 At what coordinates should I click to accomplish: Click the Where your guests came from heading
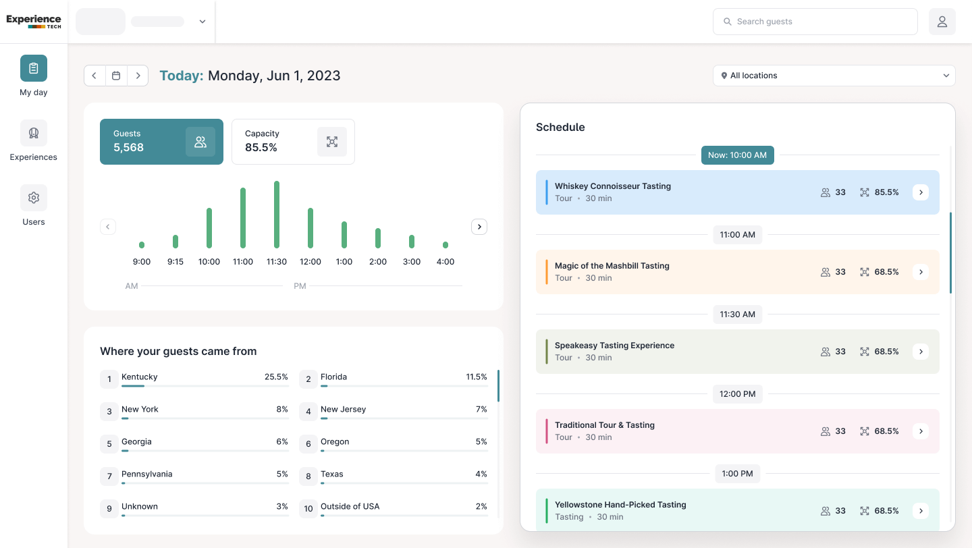[178, 351]
